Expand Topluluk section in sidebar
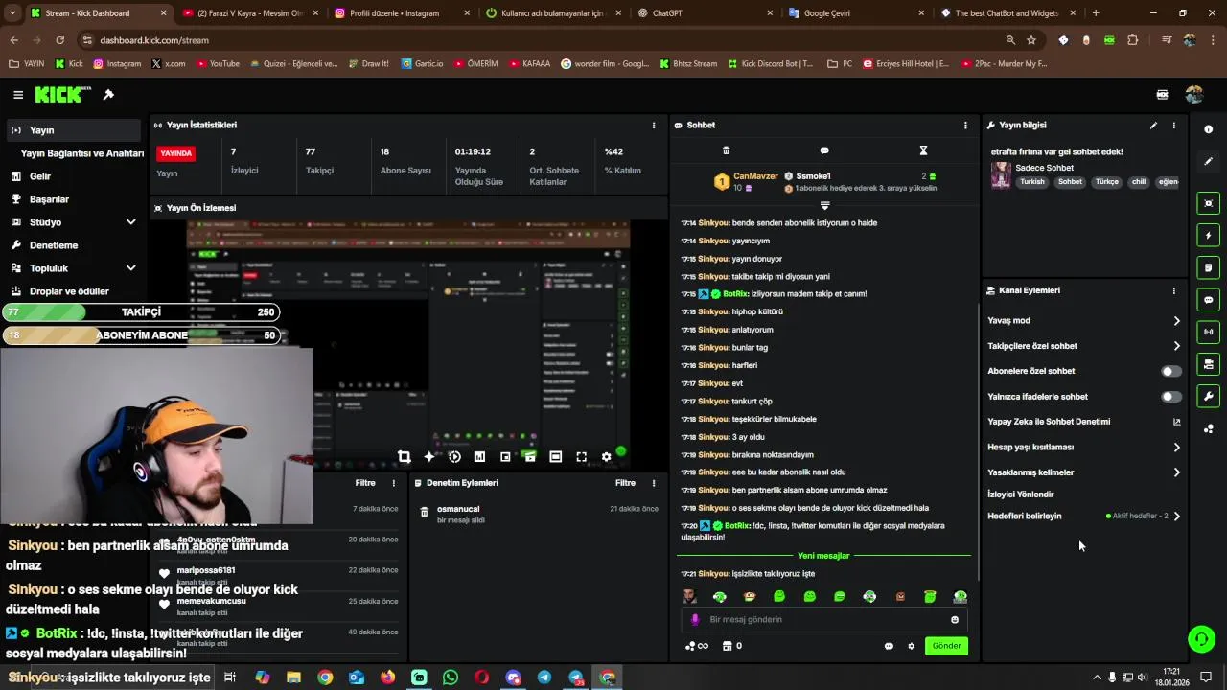Viewport: 1227px width, 690px height. 131,268
